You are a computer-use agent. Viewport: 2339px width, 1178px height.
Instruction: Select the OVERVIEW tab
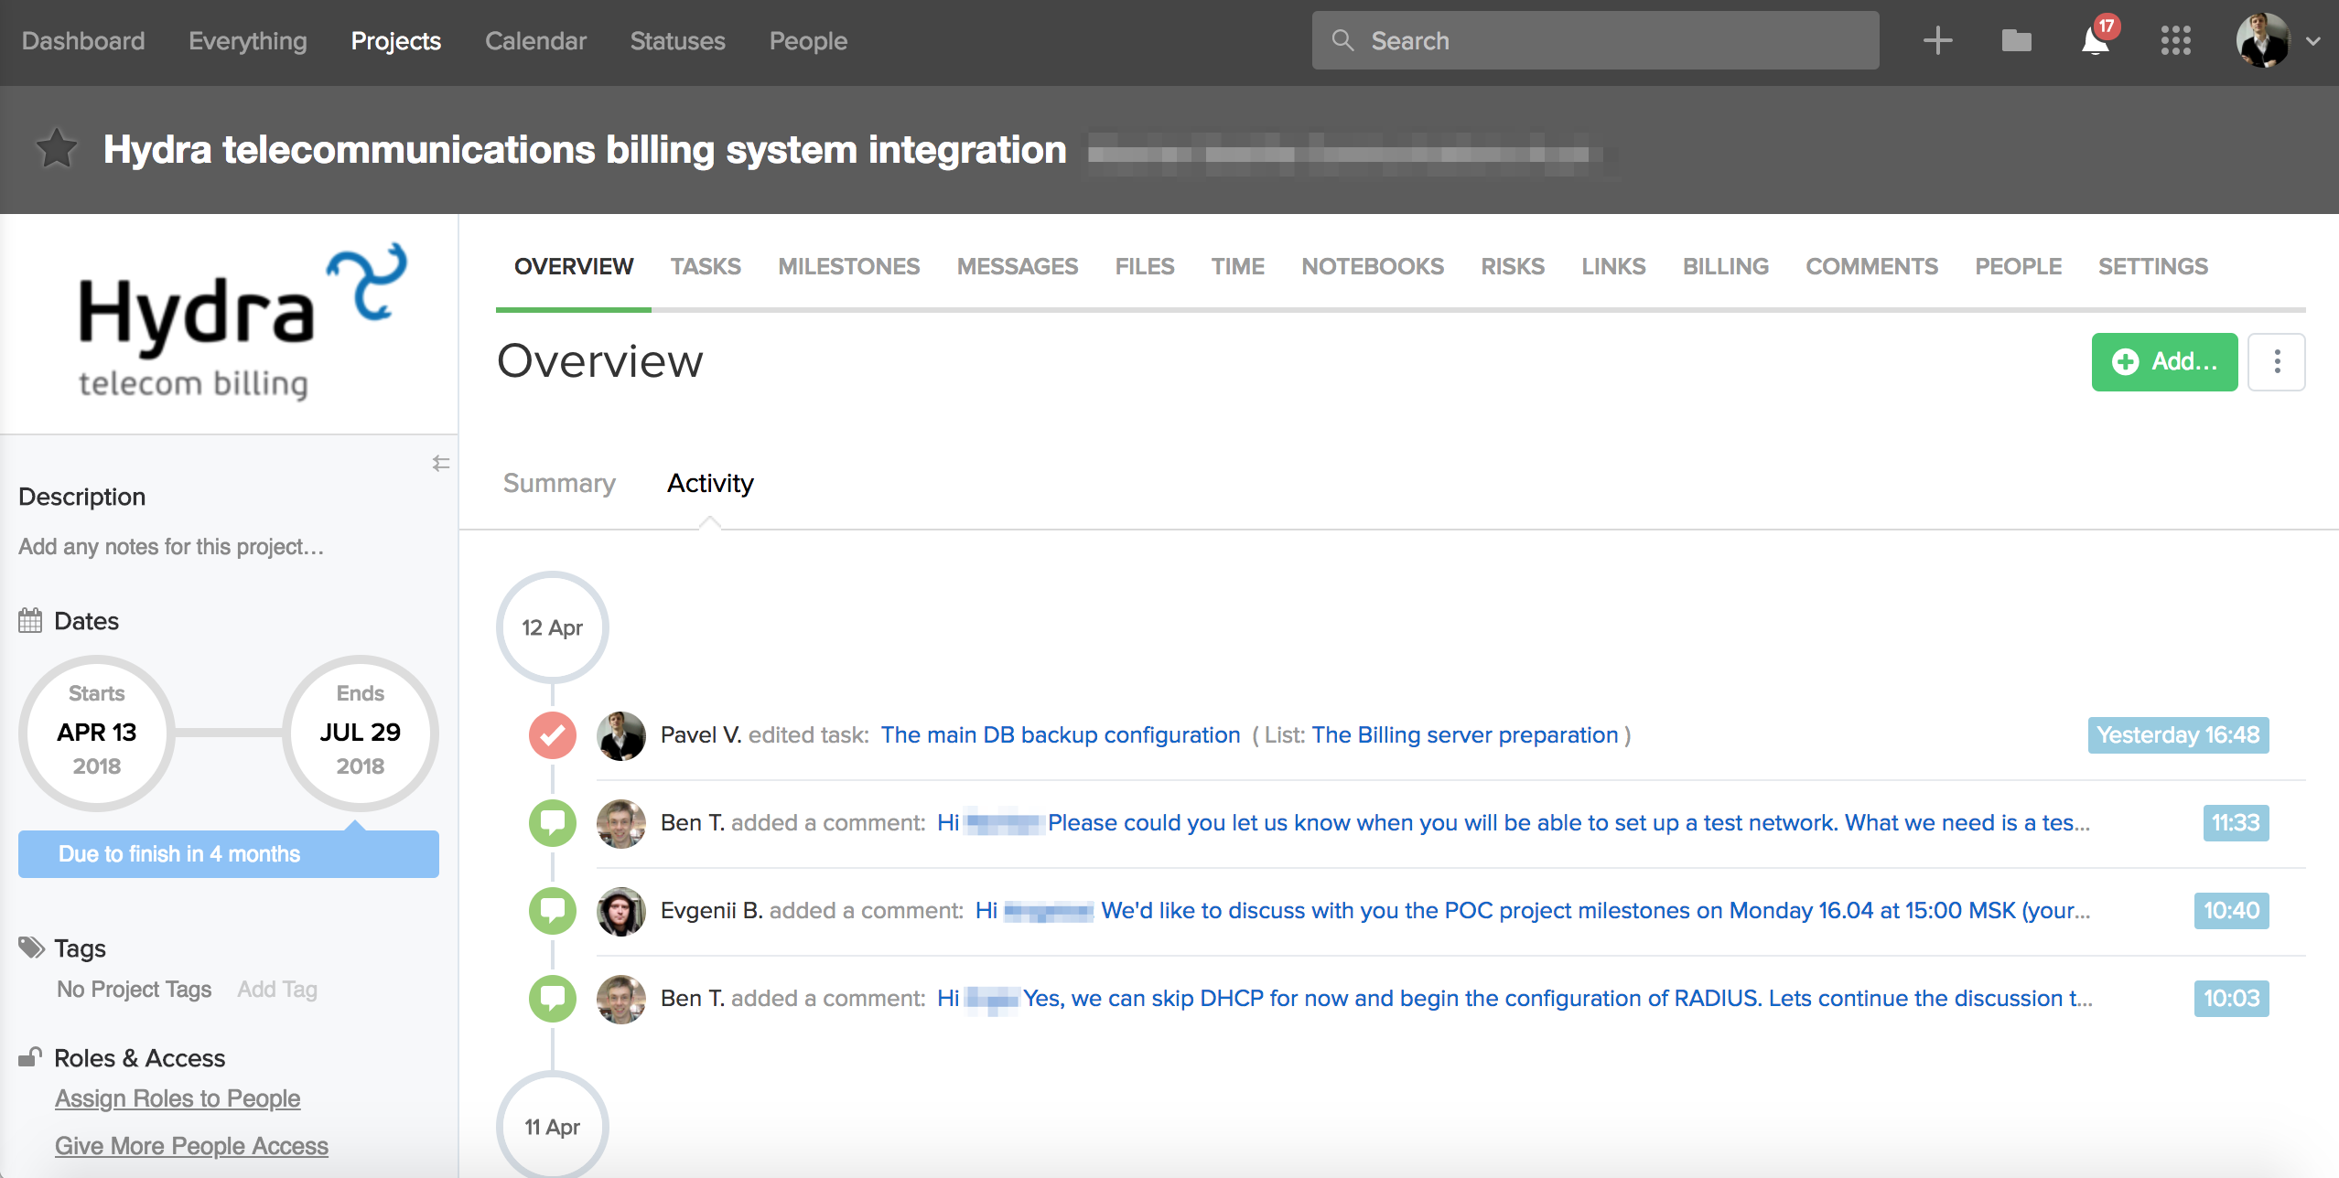tap(574, 266)
